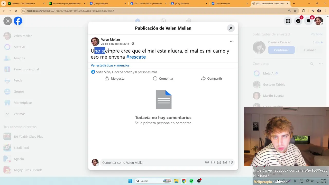Close the post dialog with the X
Image resolution: width=329 pixels, height=185 pixels.
click(231, 28)
